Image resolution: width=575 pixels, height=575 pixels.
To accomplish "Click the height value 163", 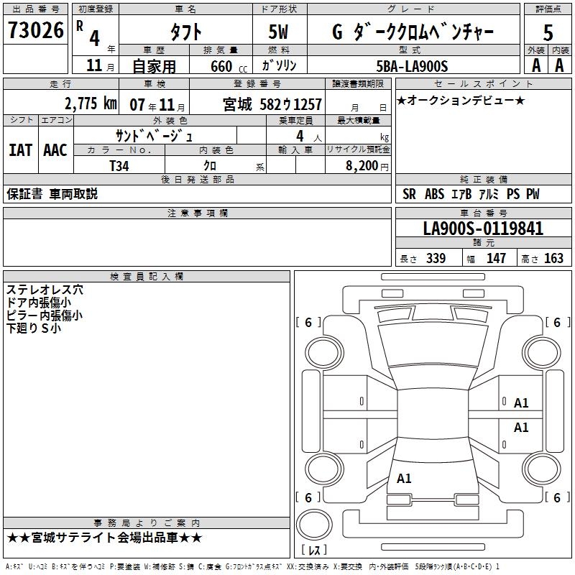I will coord(553,258).
